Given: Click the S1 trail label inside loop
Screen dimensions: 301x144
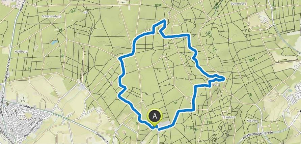Looking at the screenshot, I should [x=175, y=103].
